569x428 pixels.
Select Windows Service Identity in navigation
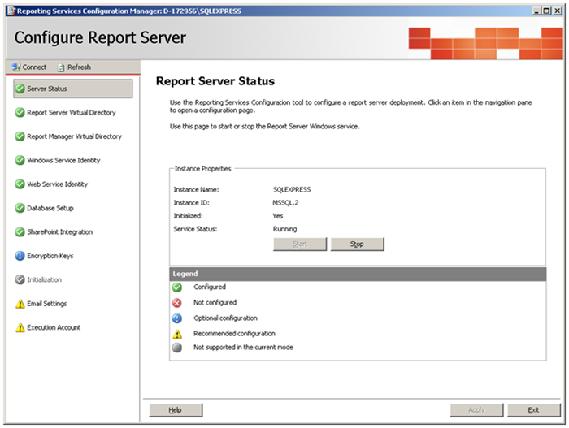point(63,160)
